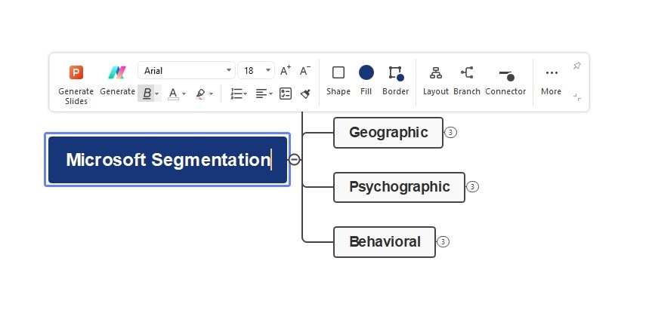The width and height of the screenshot is (649, 313).
Task: Open the Connector style options
Action: coord(505,80)
